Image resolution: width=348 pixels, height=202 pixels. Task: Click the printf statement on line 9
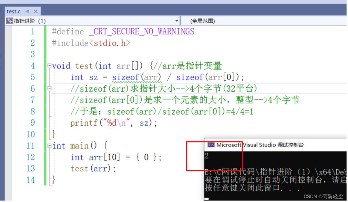114,123
